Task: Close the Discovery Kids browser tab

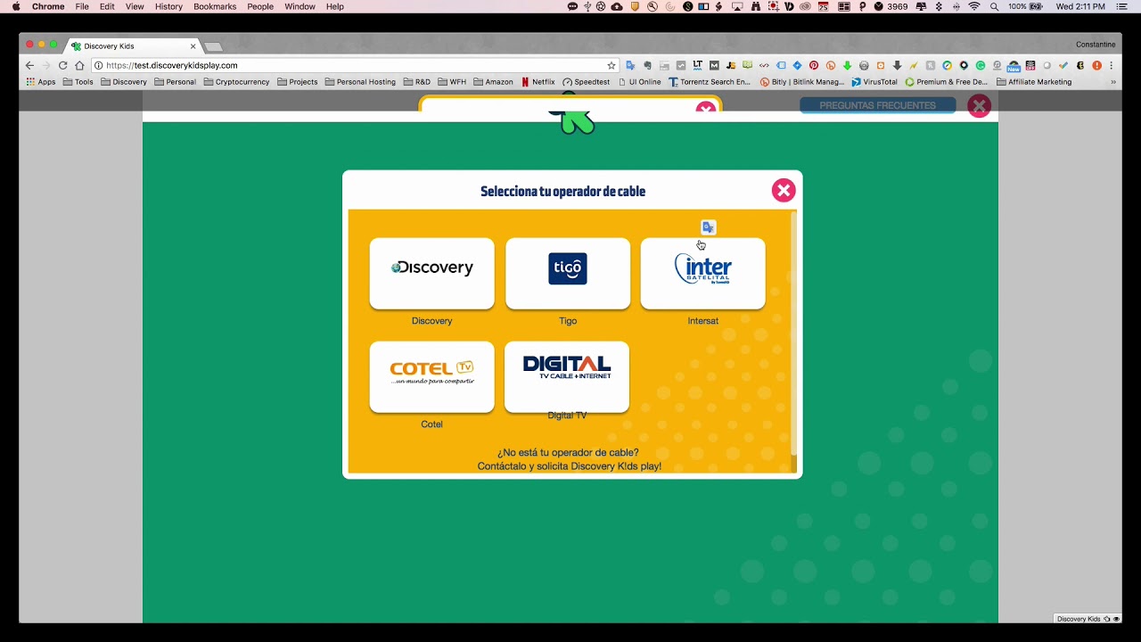Action: tap(193, 46)
